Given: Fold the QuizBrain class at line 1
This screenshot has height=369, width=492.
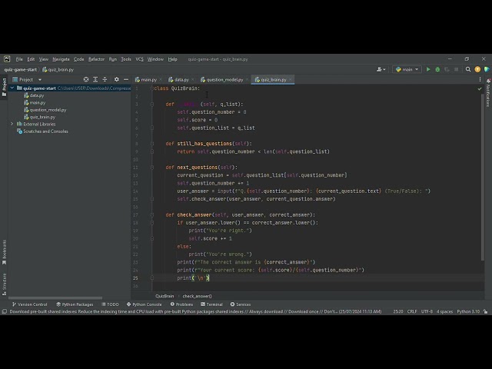Looking at the screenshot, I should [152, 88].
